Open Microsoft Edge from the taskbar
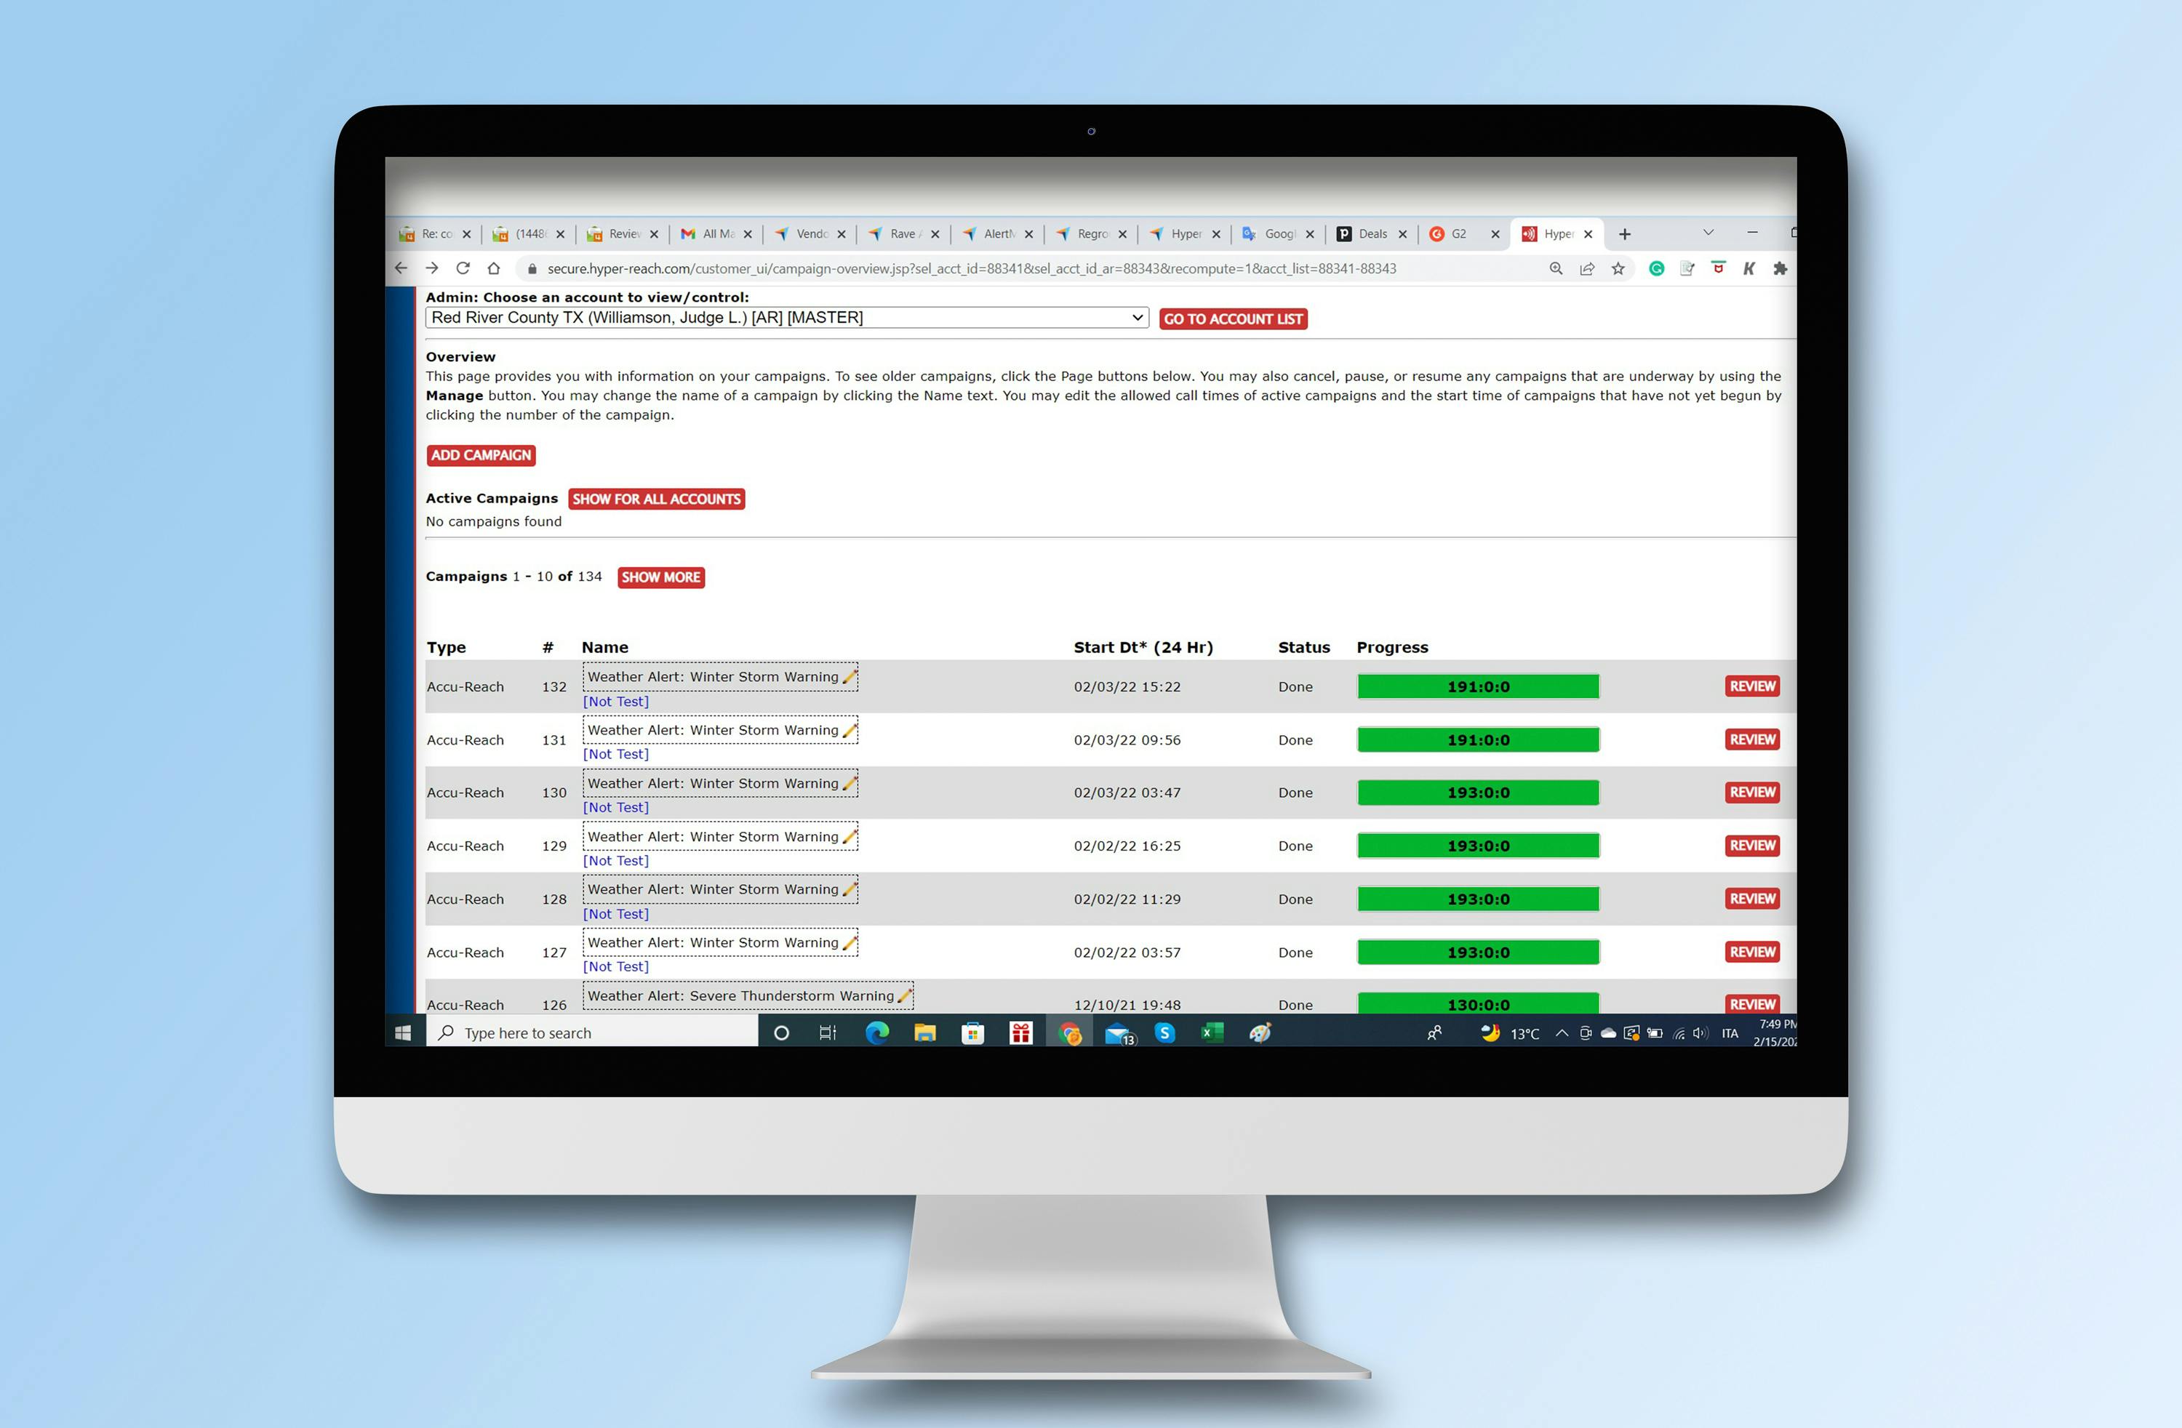This screenshot has height=1428, width=2182. click(x=876, y=1033)
